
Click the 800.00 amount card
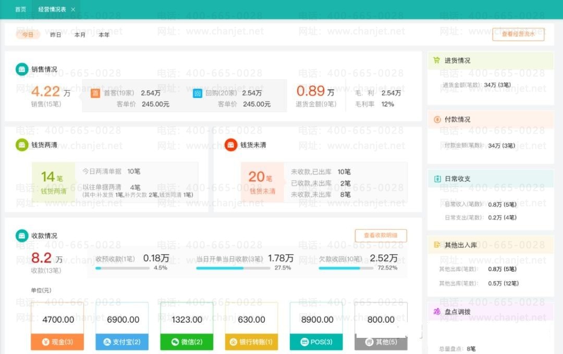click(x=381, y=318)
